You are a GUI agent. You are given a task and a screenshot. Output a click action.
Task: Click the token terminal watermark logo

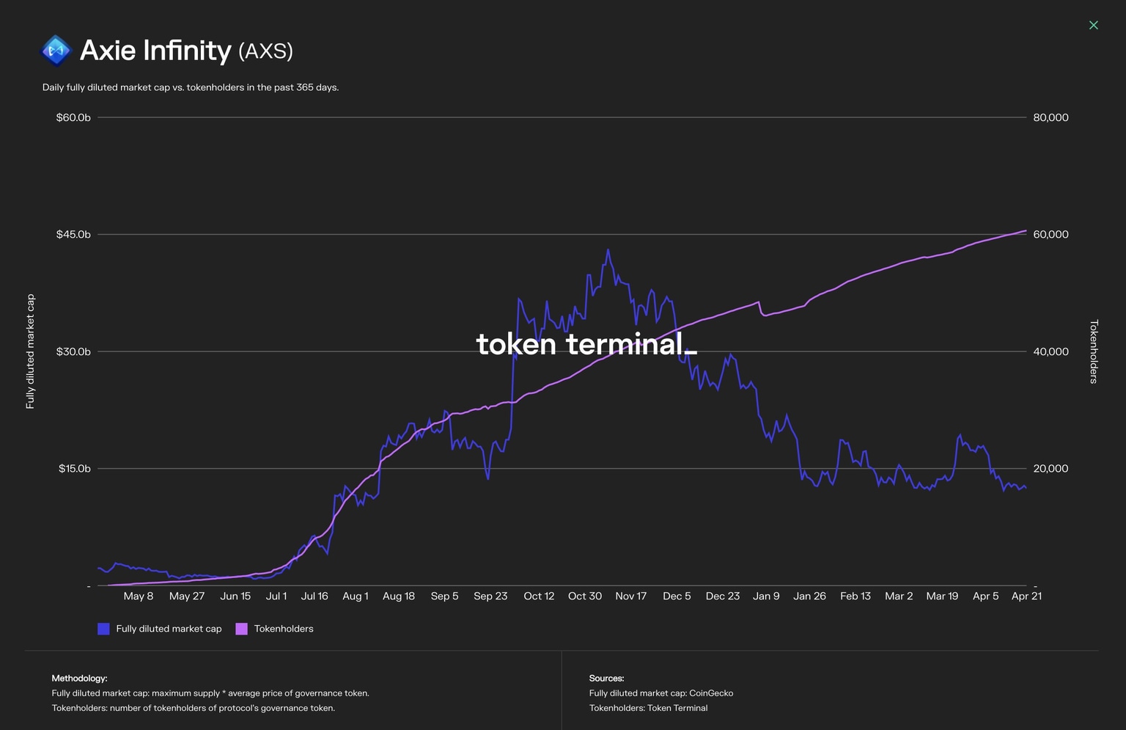(586, 344)
